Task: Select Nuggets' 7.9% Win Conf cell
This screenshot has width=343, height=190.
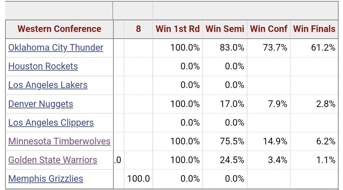Action: 278,104
